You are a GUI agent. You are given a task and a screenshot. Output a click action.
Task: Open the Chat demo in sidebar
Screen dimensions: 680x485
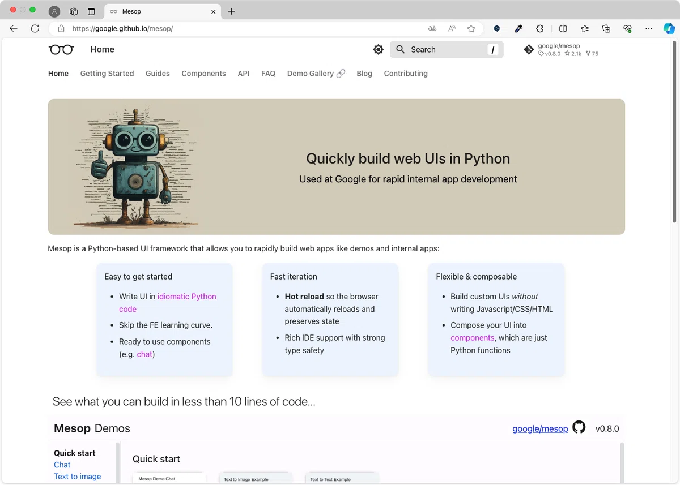62,465
